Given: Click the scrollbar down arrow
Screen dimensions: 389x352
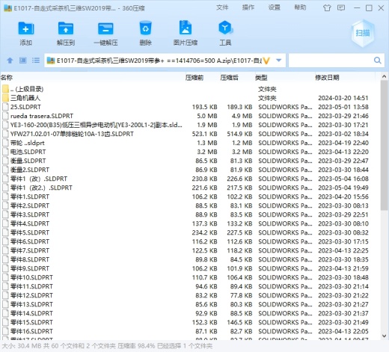Looking at the screenshot, I should click(384, 336).
